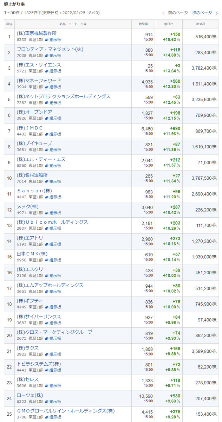Click stock code 6335 text
Image resolution: width=222 pixels, height=422 pixels.
[x=21, y=40]
